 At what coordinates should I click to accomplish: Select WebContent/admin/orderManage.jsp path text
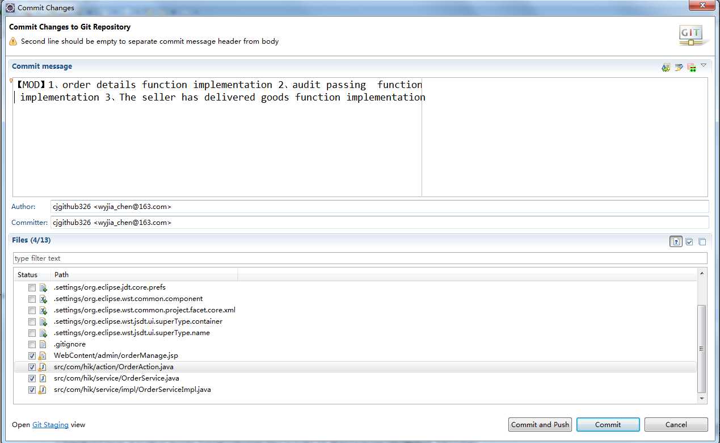116,356
